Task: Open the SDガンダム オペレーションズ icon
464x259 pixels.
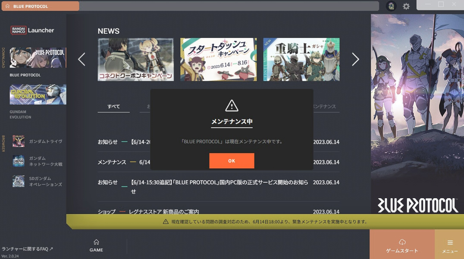Action: [19, 181]
